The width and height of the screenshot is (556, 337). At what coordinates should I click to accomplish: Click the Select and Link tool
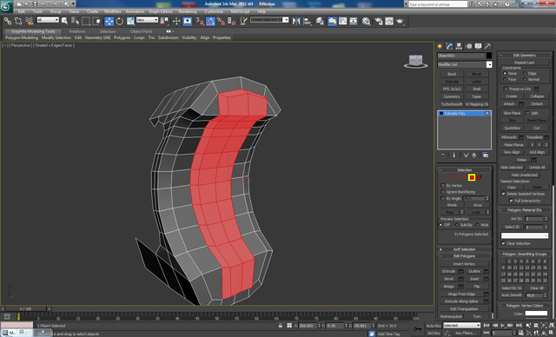tap(8, 21)
